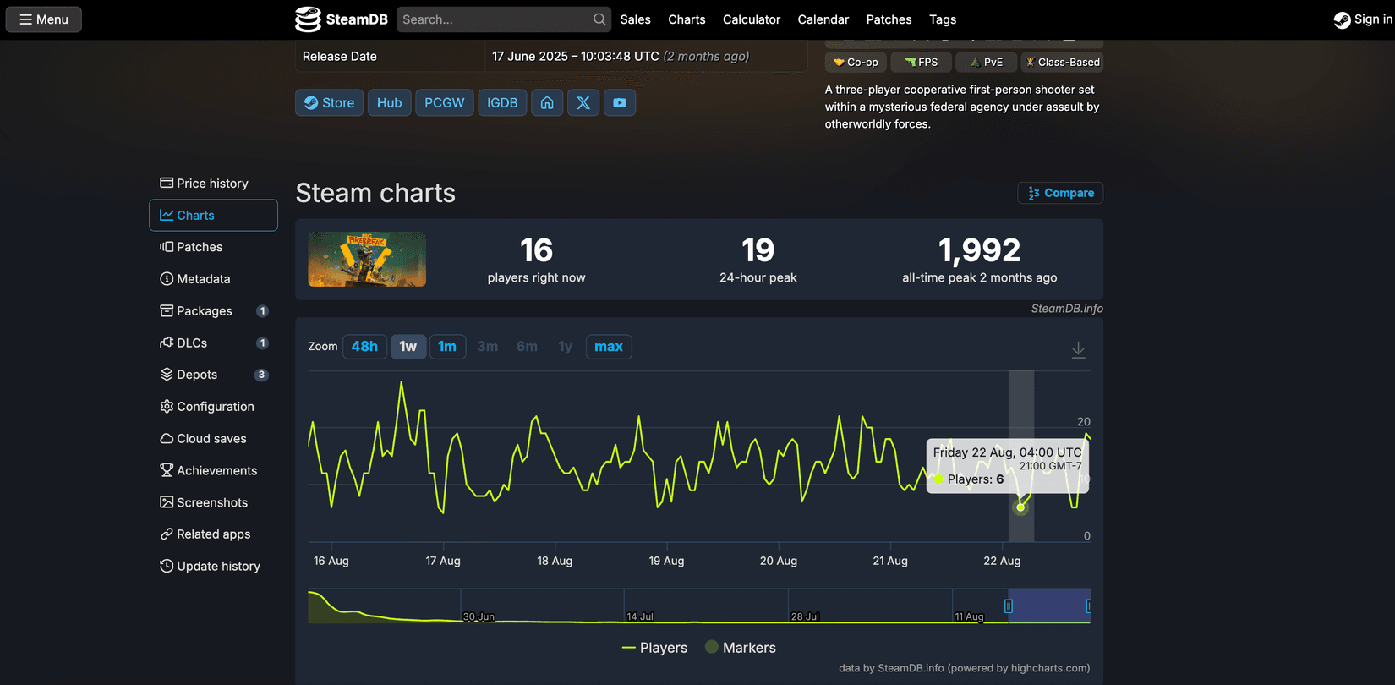Click the FBC Firebreak game thumbnail
Image resolution: width=1395 pixels, height=685 pixels.
[367, 260]
